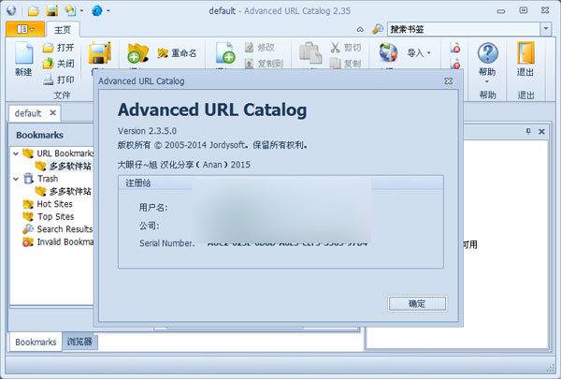Click the Bookmarks panel header
561x379 pixels.
(x=39, y=135)
